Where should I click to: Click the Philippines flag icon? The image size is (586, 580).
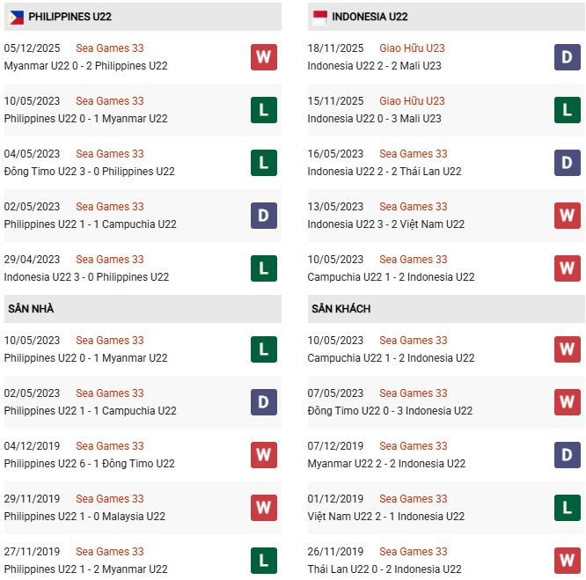[17, 17]
